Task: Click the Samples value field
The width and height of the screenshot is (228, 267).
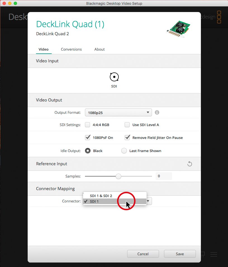Action: (164, 176)
